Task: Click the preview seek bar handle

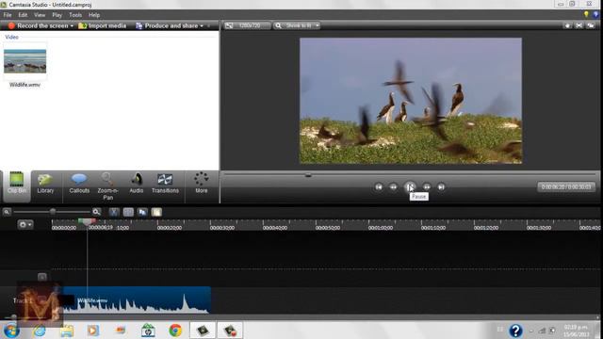Action: click(x=308, y=175)
